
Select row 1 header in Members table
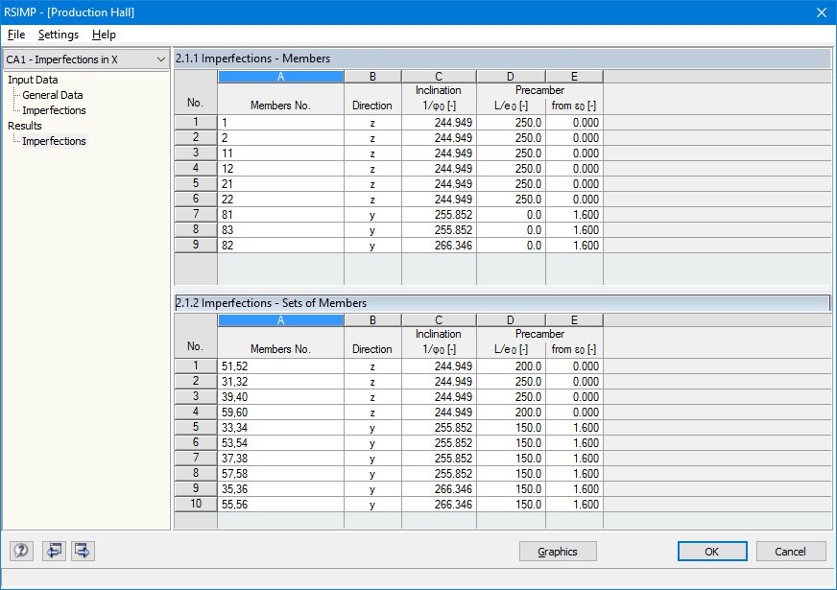click(x=196, y=122)
